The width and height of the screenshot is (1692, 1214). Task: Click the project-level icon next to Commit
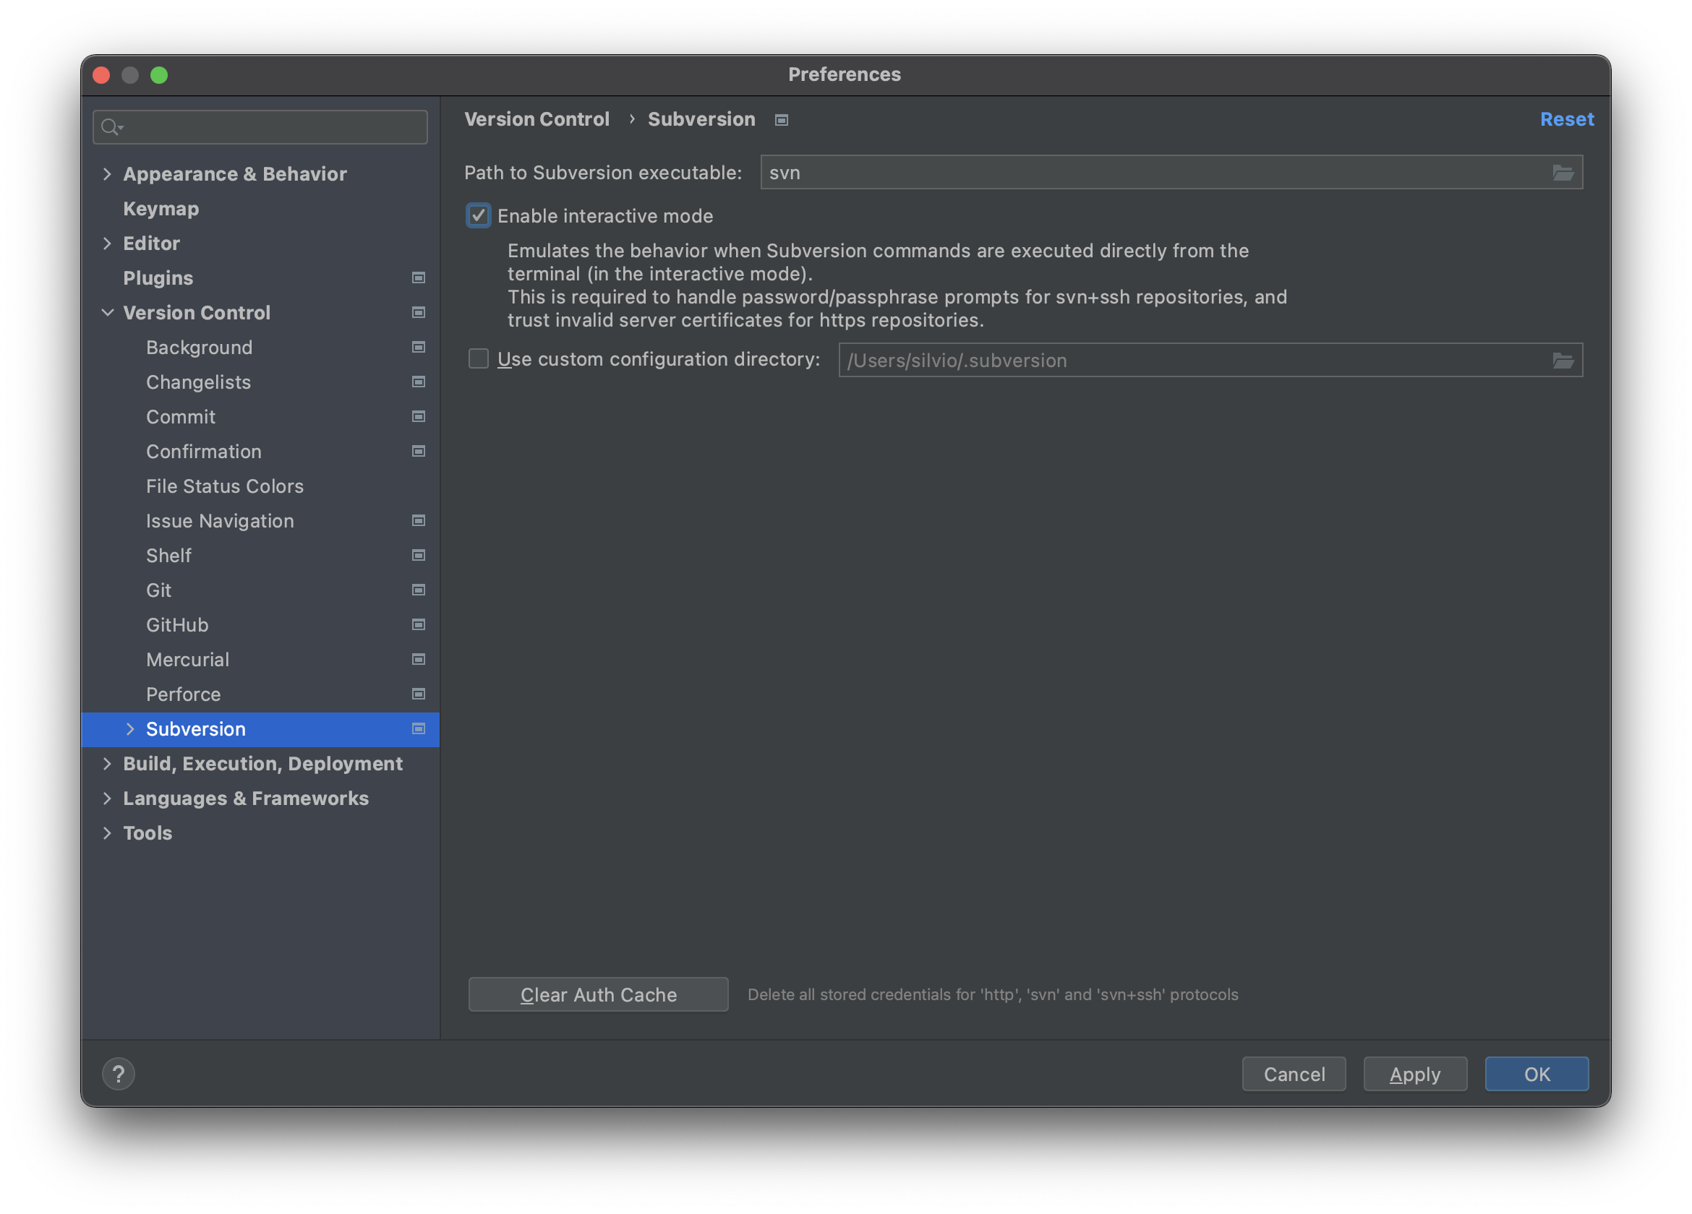coord(419,417)
